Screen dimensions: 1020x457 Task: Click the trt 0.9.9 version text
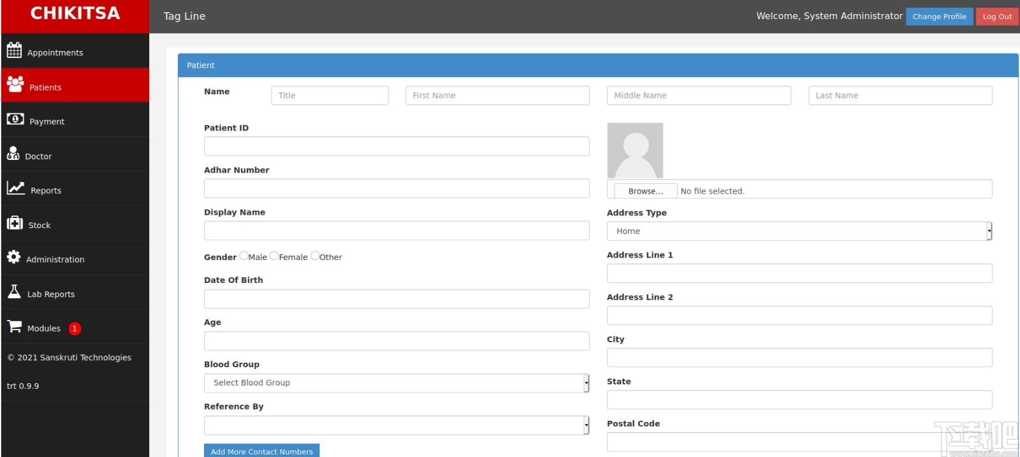[x=23, y=386]
